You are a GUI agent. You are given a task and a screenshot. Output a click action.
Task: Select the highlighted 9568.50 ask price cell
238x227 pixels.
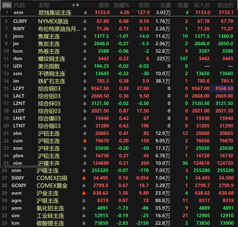click(x=222, y=88)
